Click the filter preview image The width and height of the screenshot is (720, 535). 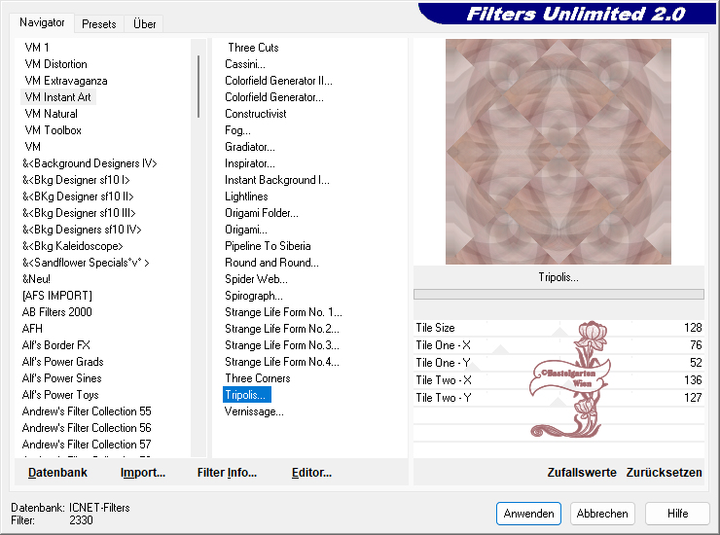[x=558, y=151]
